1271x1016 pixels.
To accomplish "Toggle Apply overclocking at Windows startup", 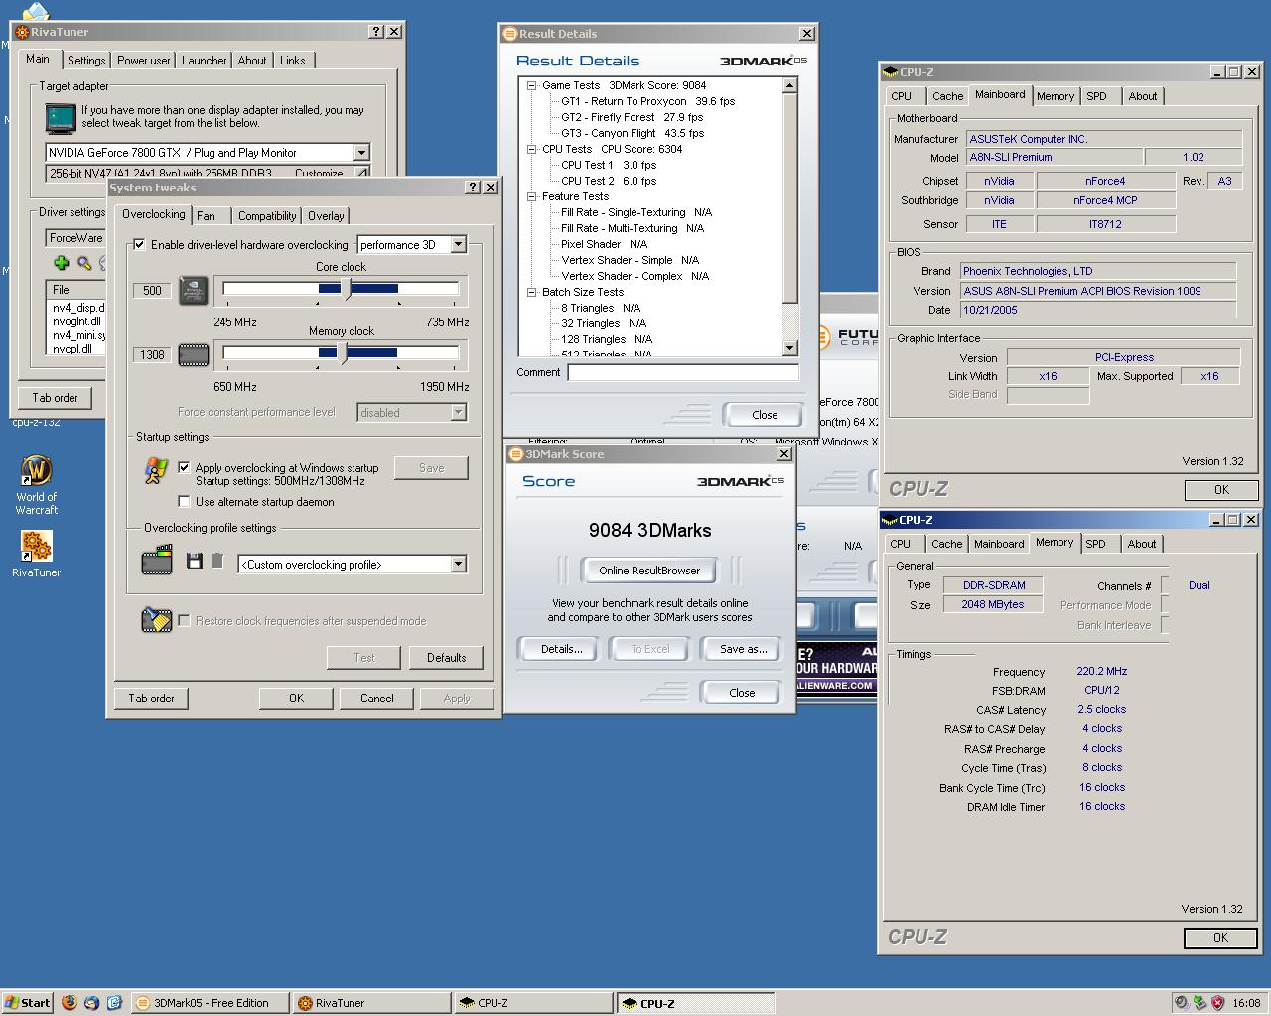I will click(184, 467).
